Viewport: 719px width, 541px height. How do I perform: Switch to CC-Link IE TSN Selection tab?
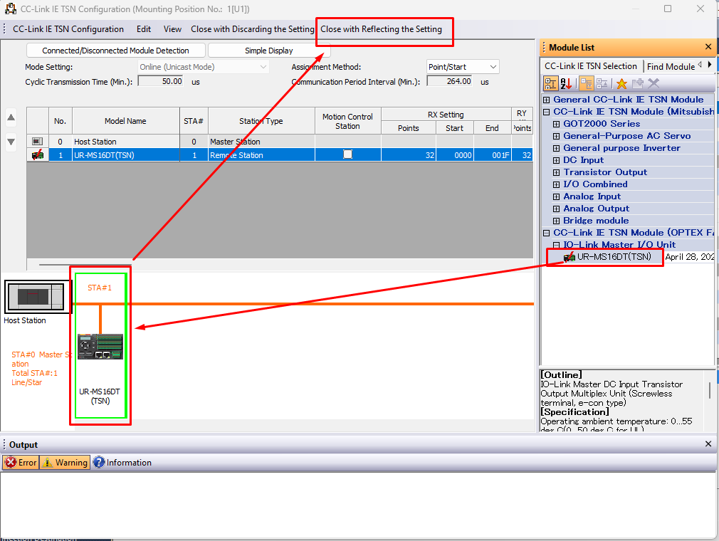pyautogui.click(x=591, y=66)
